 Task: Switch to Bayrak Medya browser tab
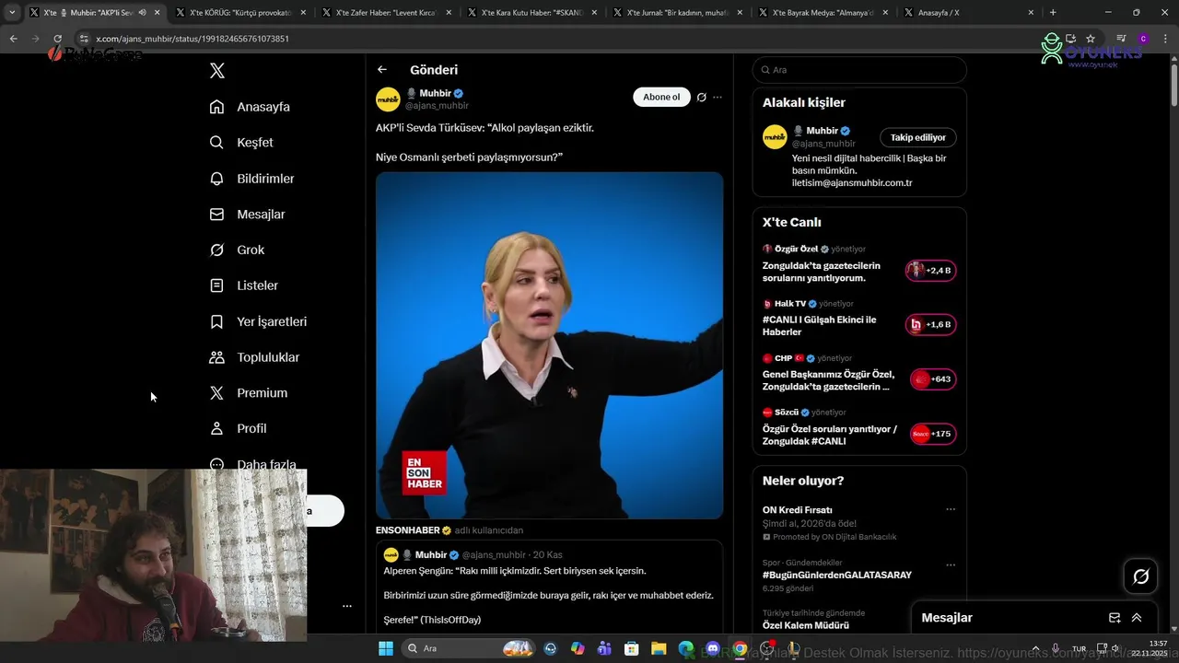[822, 13]
